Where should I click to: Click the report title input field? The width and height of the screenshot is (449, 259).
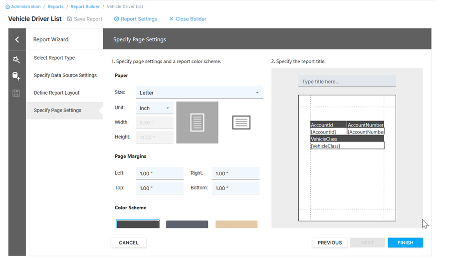pos(347,82)
